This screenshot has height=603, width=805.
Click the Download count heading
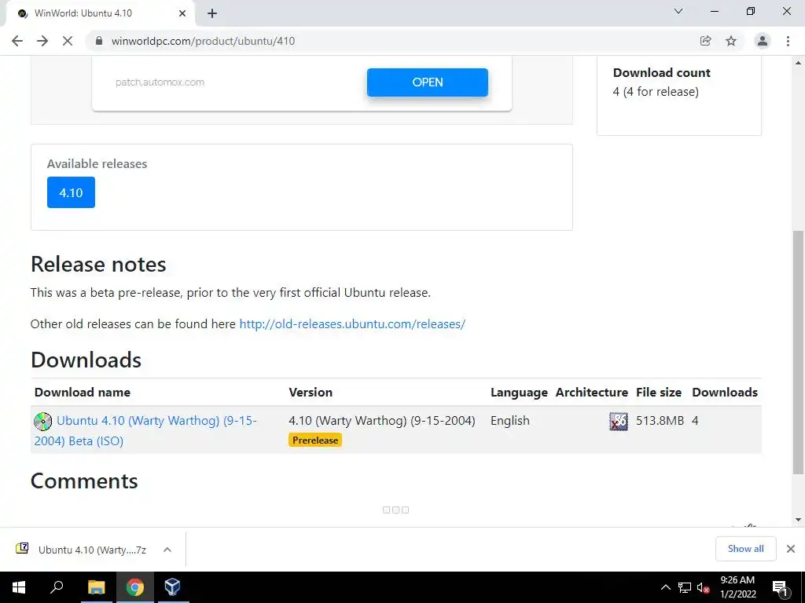(661, 73)
